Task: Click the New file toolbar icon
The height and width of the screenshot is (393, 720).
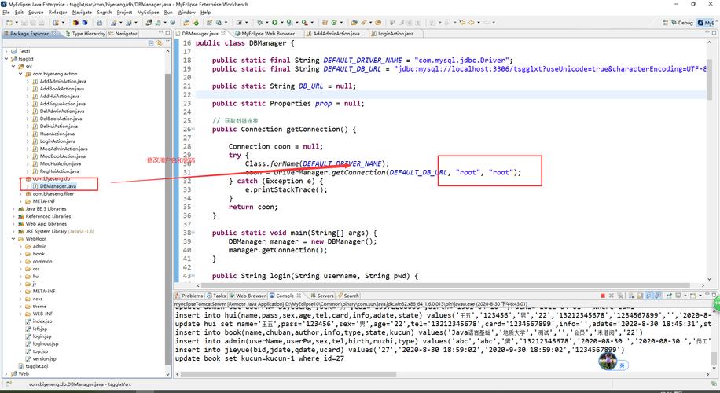Action: pos(7,23)
